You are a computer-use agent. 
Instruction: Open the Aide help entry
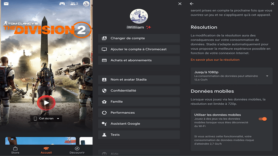pyautogui.click(x=139, y=153)
